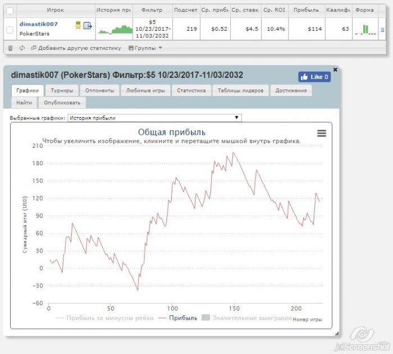
Task: Toggle the Значительные выигрыши legend item
Action: pyautogui.click(x=246, y=318)
